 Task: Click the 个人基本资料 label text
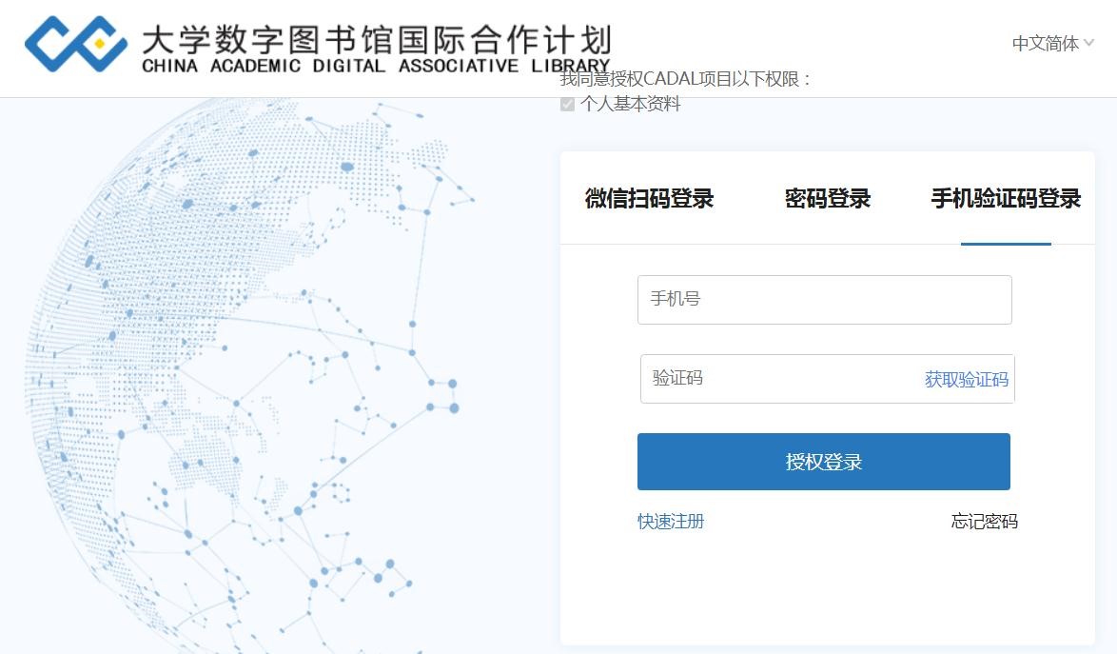coord(631,105)
